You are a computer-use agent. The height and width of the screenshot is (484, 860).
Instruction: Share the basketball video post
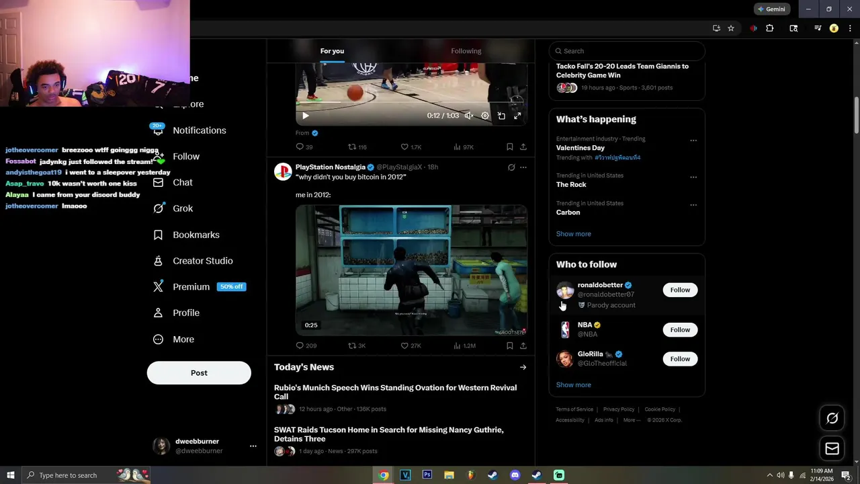tap(523, 147)
